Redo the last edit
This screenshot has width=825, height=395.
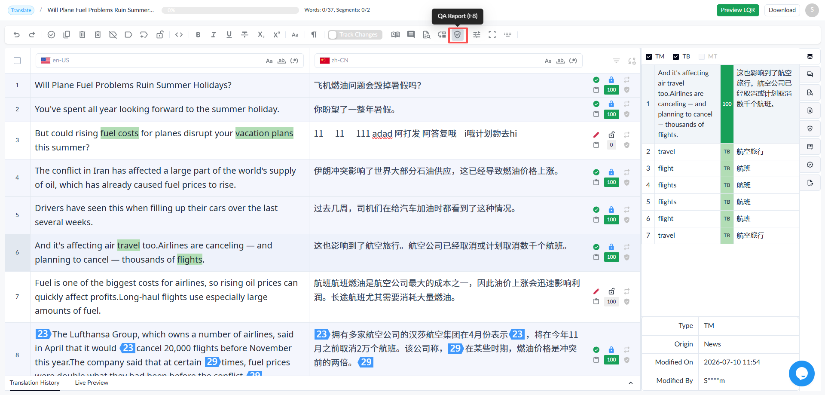coord(32,35)
